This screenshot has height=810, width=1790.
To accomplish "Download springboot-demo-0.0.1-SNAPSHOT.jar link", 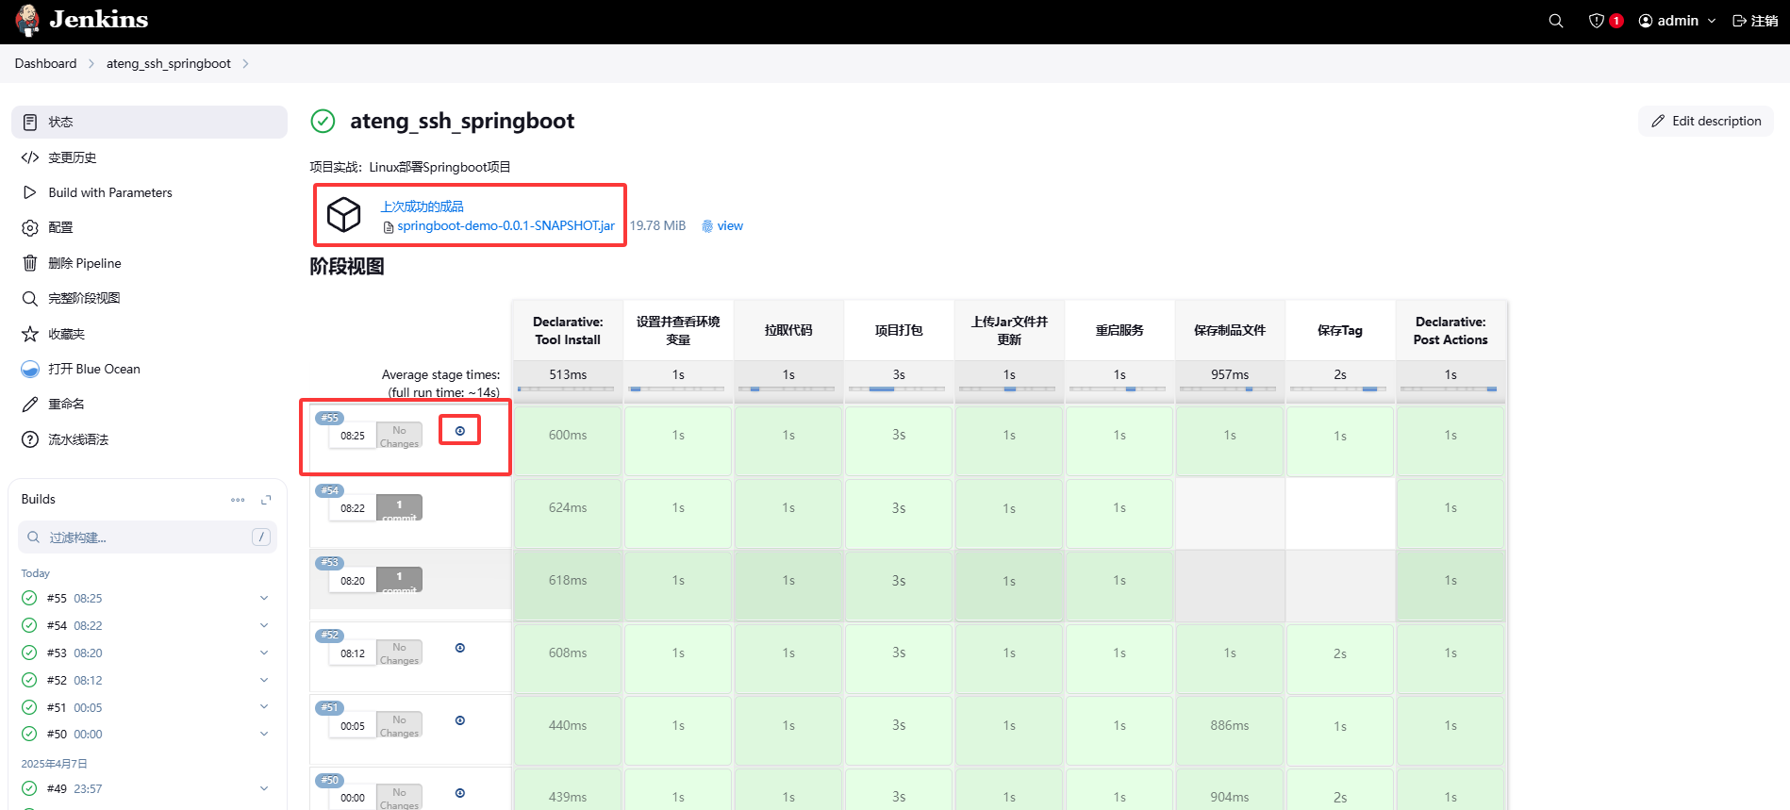I will (506, 226).
